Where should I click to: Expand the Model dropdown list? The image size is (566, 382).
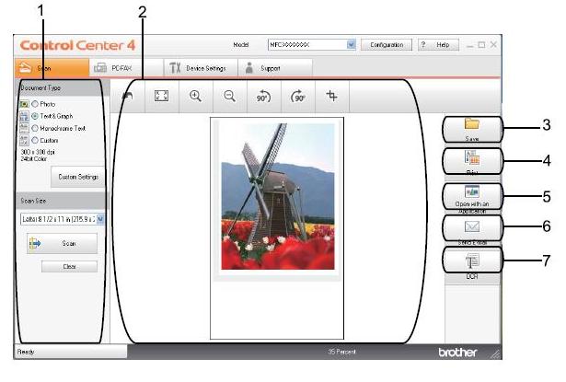tap(351, 44)
